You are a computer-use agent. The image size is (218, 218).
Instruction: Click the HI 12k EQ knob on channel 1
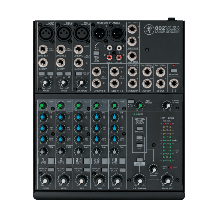click(43, 117)
